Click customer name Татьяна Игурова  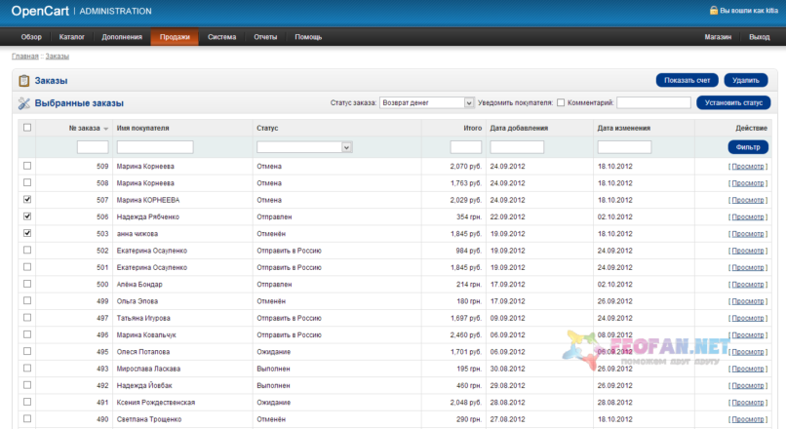(x=143, y=318)
